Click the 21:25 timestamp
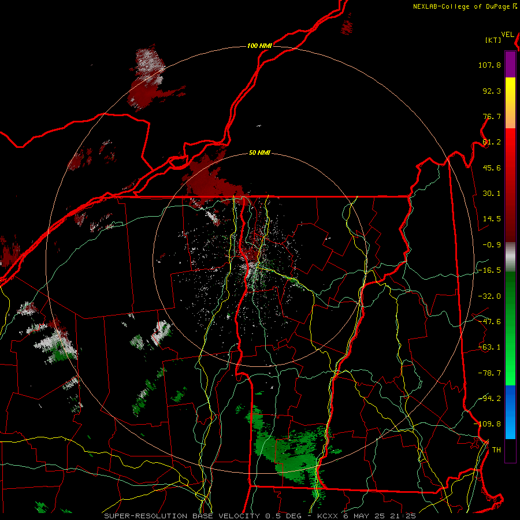This screenshot has width=520, height=520. pyautogui.click(x=403, y=516)
